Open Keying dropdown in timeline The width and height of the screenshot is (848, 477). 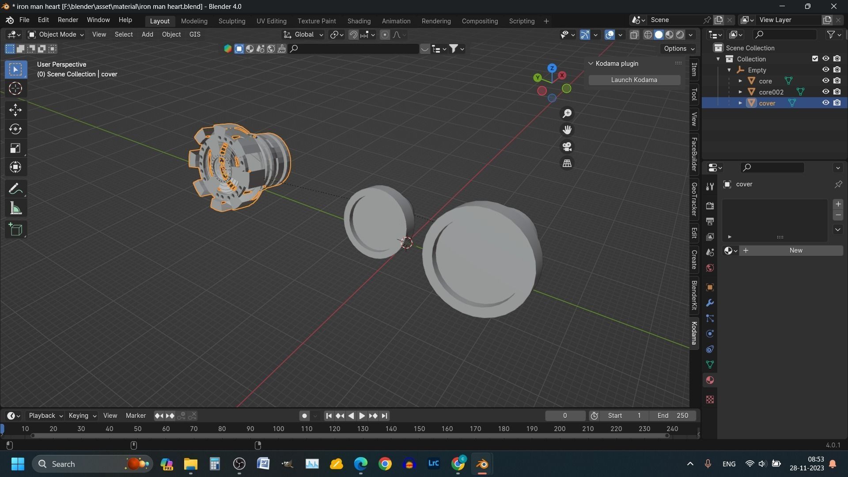(x=82, y=416)
